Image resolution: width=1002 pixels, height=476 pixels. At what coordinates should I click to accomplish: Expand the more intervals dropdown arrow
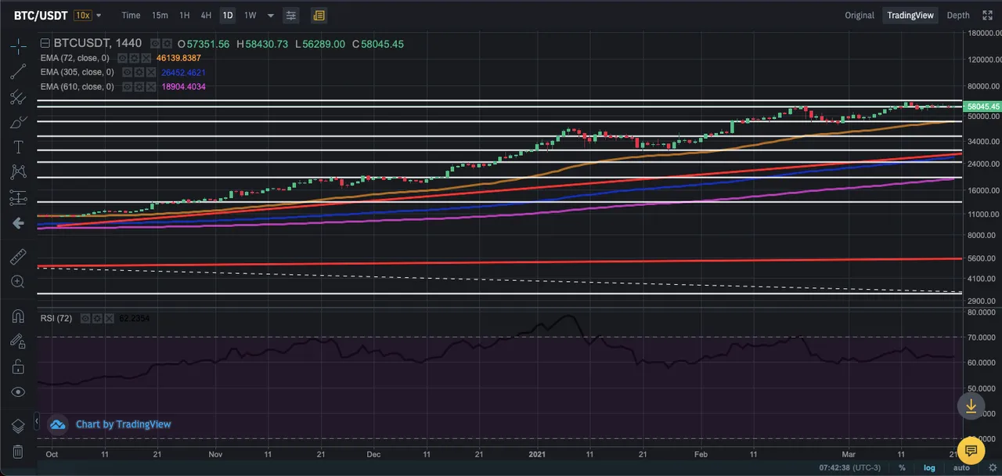tap(271, 16)
